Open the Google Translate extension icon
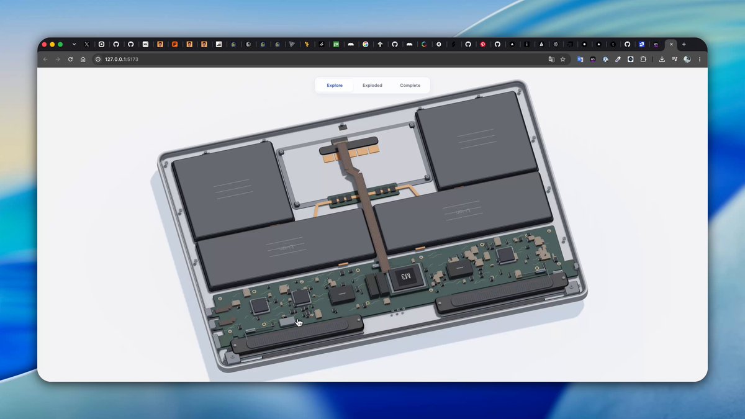This screenshot has height=419, width=745. pyautogui.click(x=580, y=59)
